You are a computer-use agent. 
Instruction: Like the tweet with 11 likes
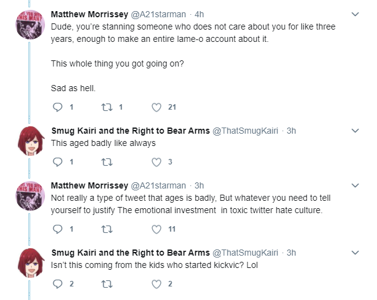[x=156, y=229]
